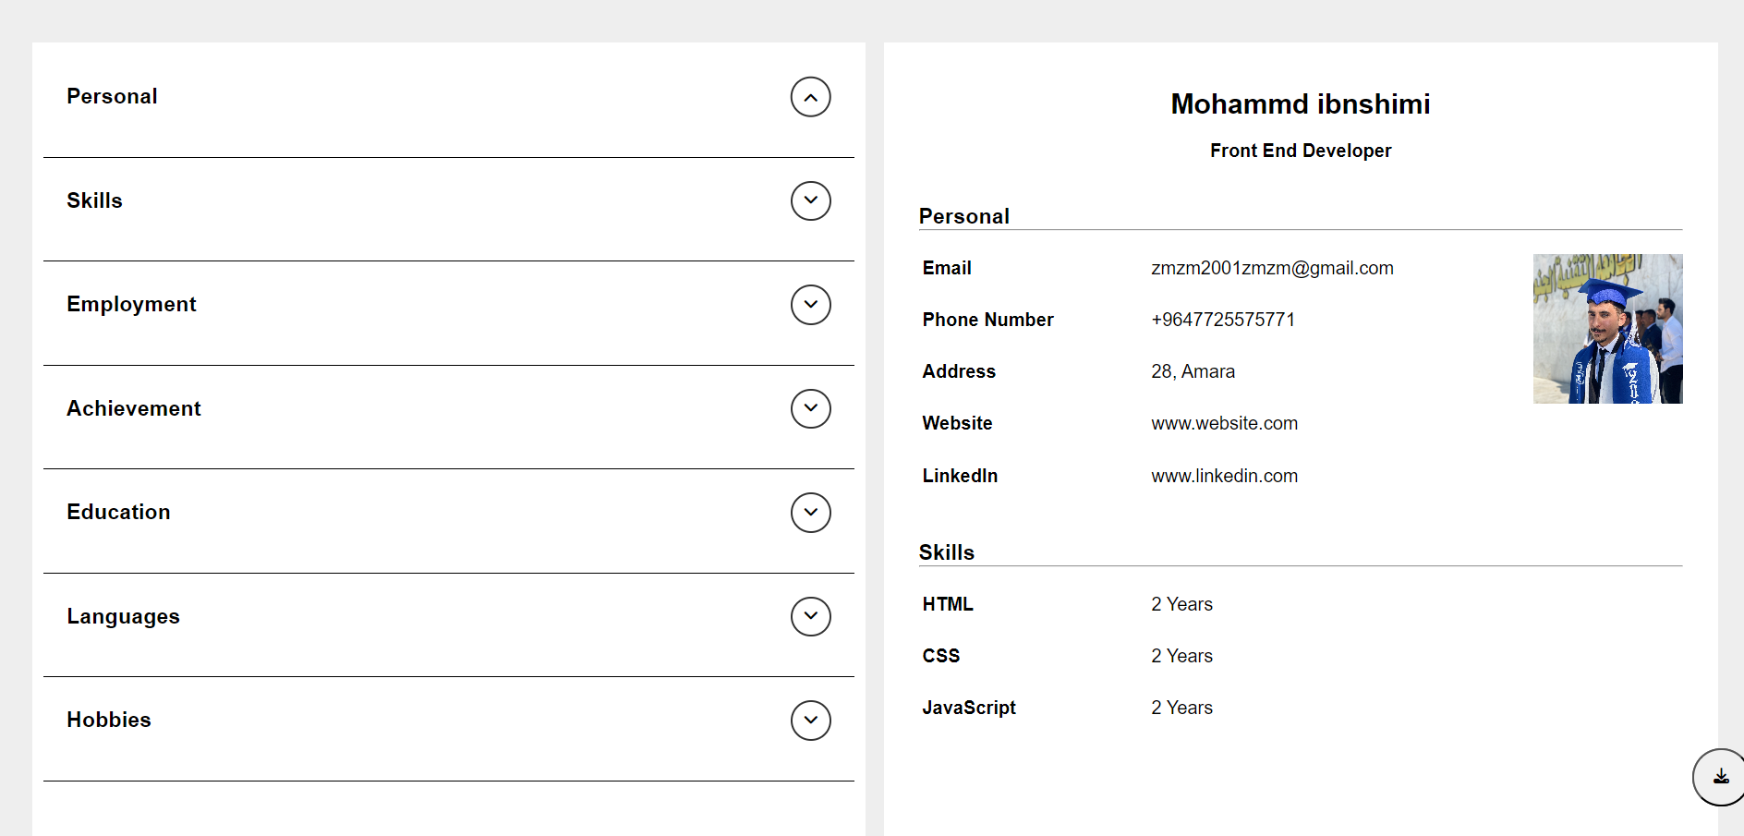Image resolution: width=1744 pixels, height=836 pixels.
Task: Click the Skills heading in resume preview
Action: (x=946, y=552)
